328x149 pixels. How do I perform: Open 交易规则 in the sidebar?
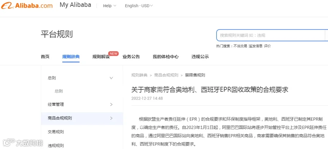click(56, 132)
